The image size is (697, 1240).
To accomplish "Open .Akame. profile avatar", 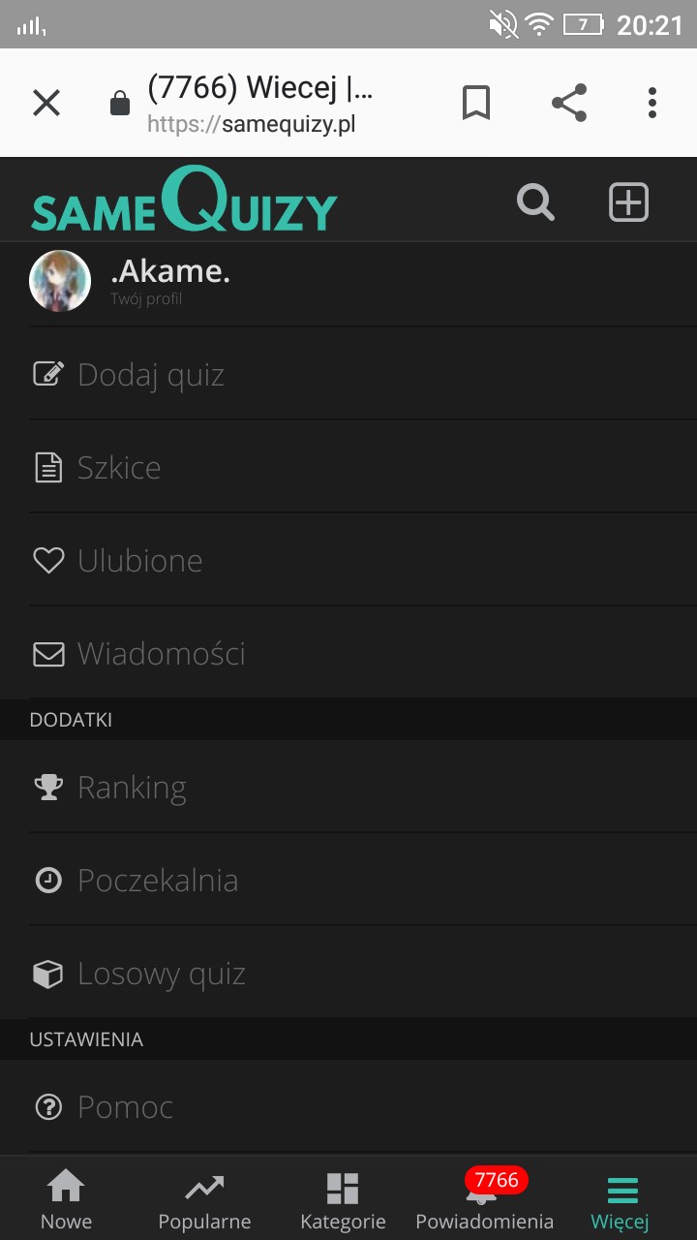I will click(x=60, y=281).
